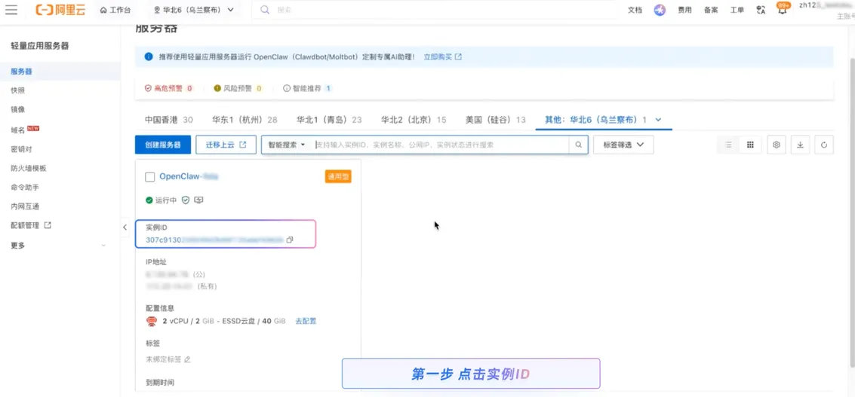Open 费用 in the top bar

coord(685,10)
